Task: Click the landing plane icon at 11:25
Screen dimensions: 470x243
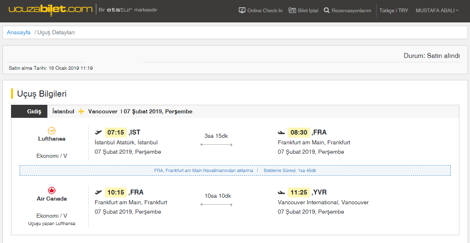Action: tap(281, 192)
